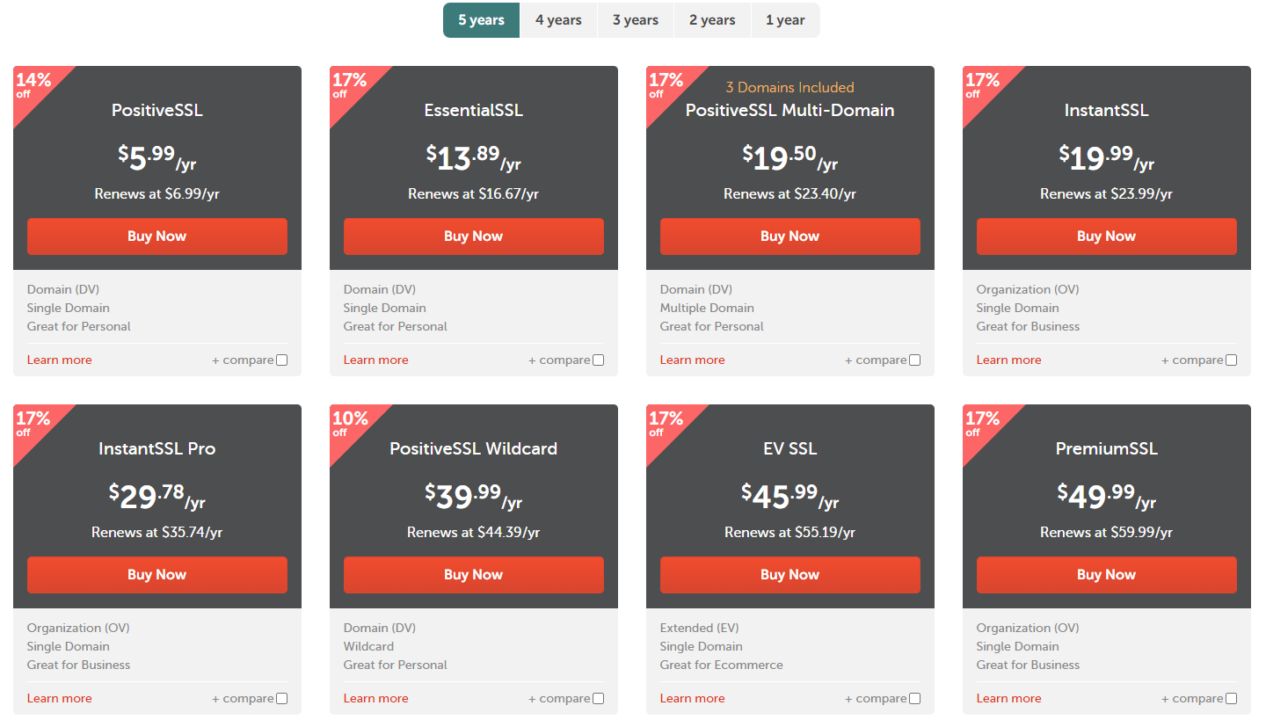The image size is (1266, 720).
Task: Add InstantSSL Pro to comparison
Action: [281, 698]
